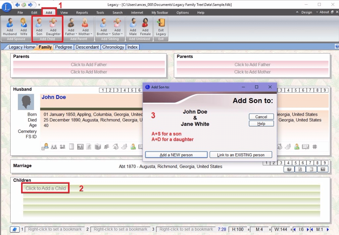This screenshot has height=235, width=339.
Task: Open the Tools menu
Action: click(100, 13)
